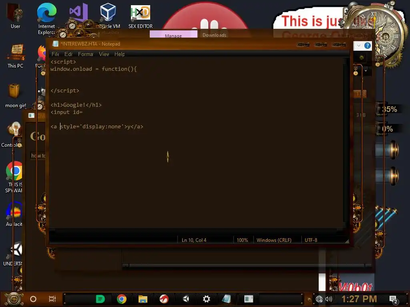Launch the Internet Explorer/Edge desktop icon
410x307 pixels.
tap(46, 19)
